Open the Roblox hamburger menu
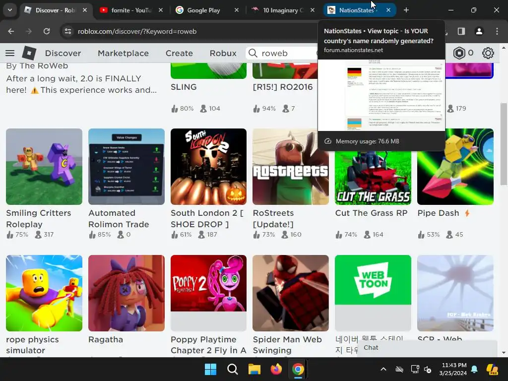Image resolution: width=508 pixels, height=381 pixels. [x=10, y=53]
